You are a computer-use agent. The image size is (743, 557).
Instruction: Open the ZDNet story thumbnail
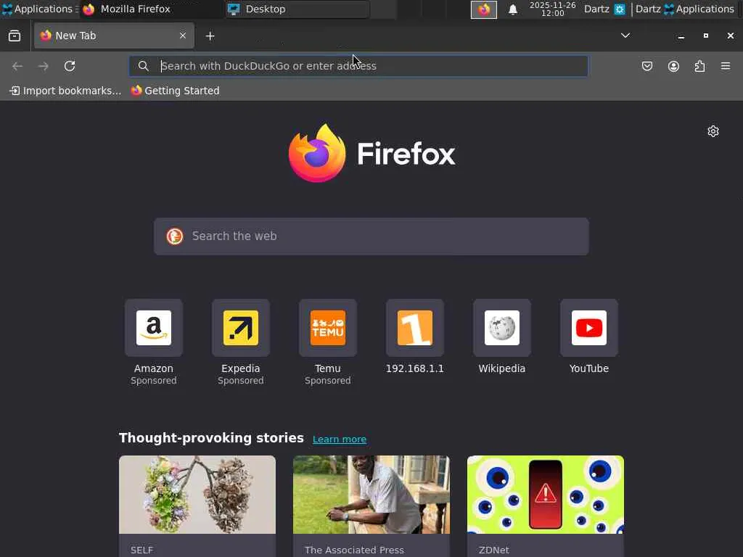[x=546, y=495]
